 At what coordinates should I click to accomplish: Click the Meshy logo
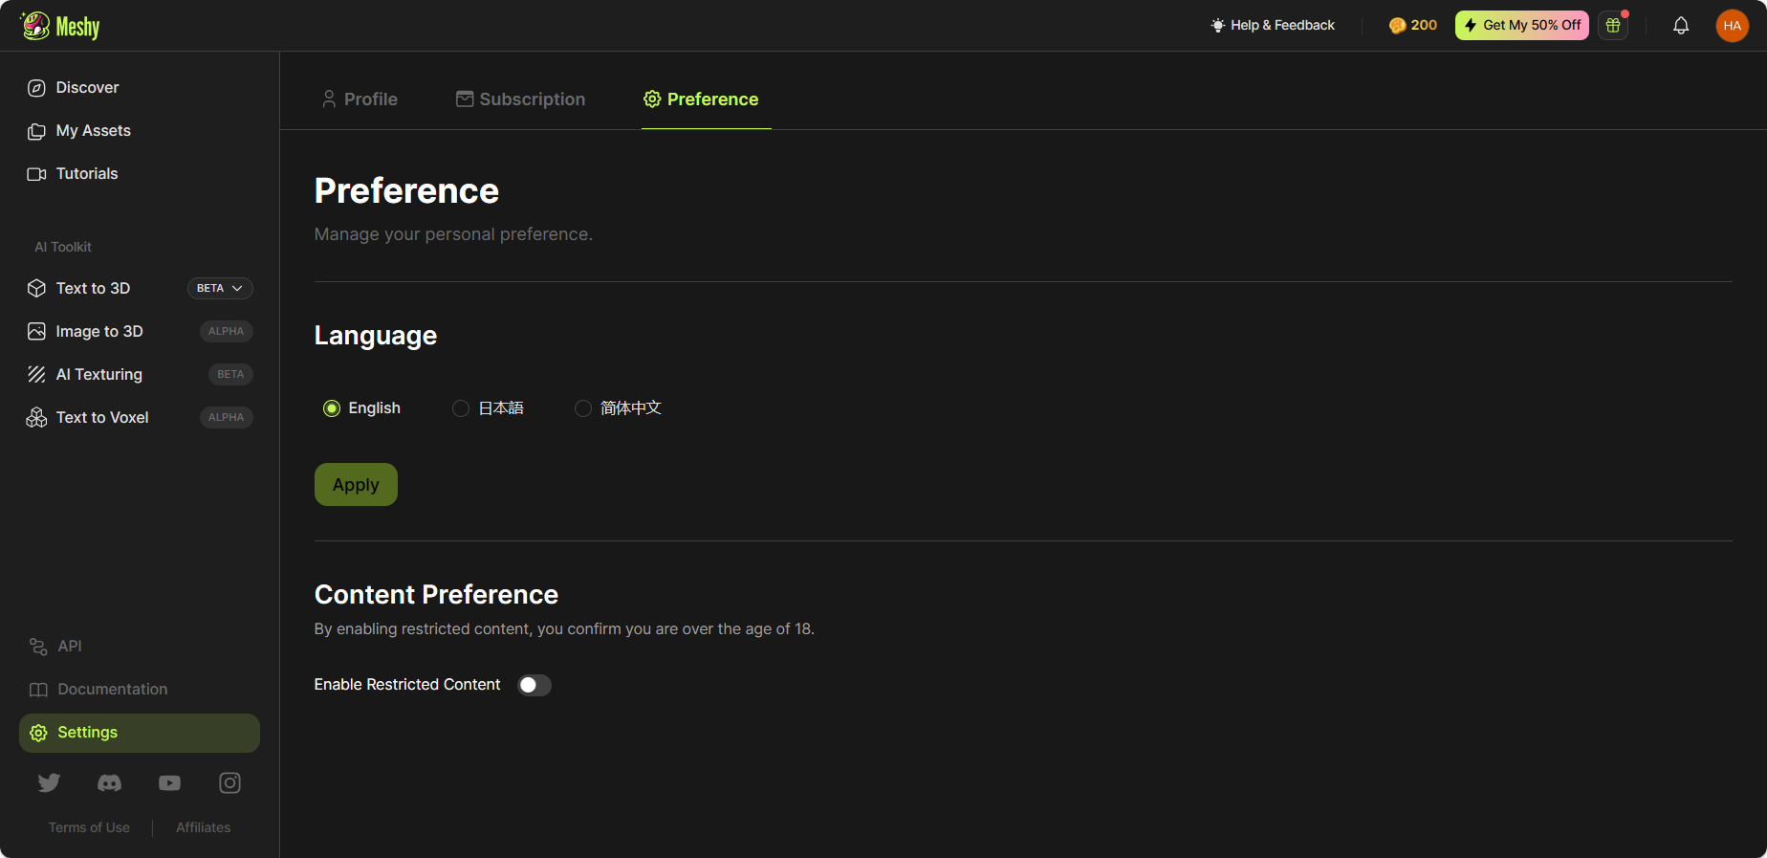(x=60, y=26)
